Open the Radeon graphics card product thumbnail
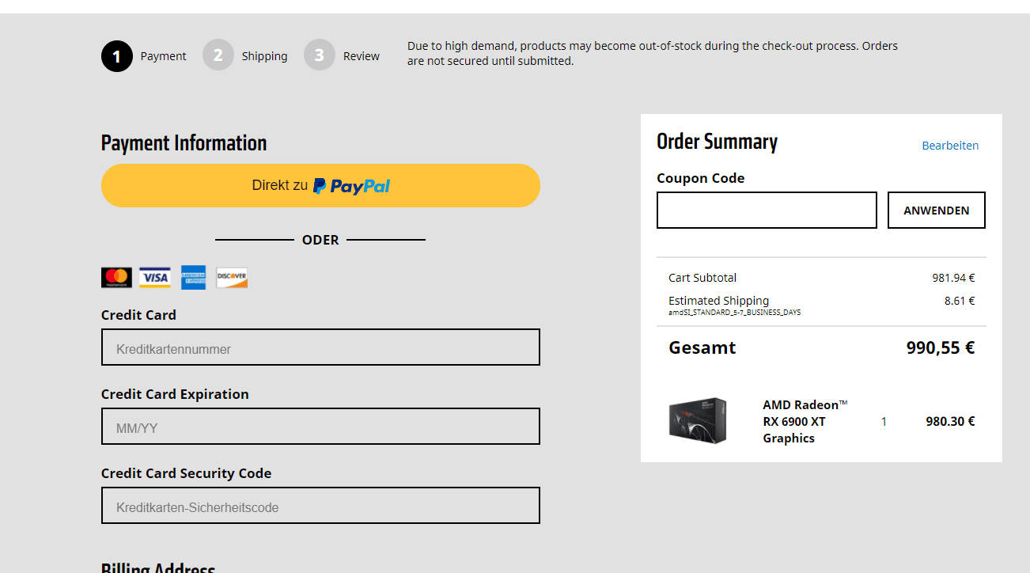This screenshot has width=1030, height=573. click(x=697, y=420)
